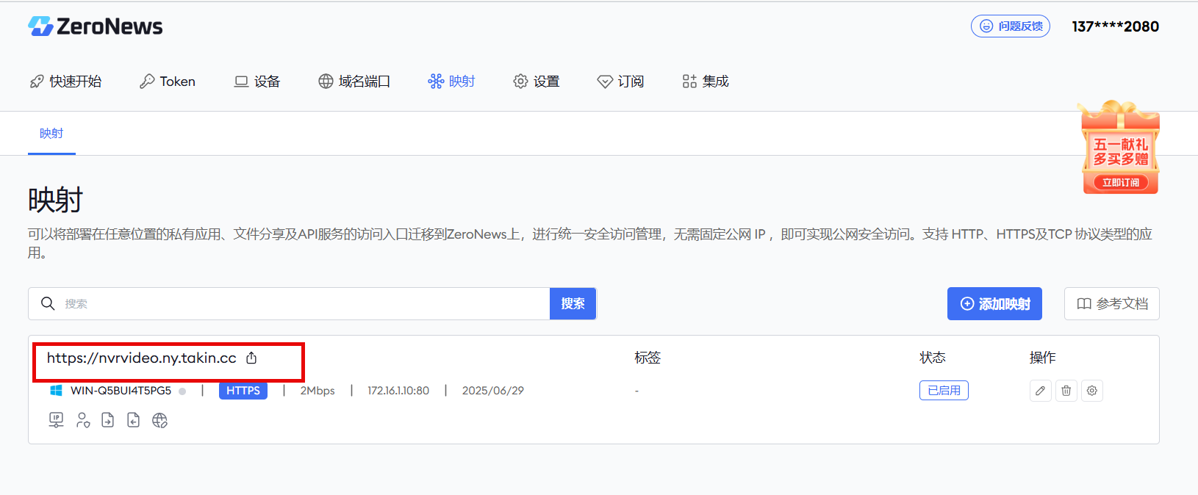1198x495 pixels.
Task: Click the ZeroNews logo
Action: (x=96, y=26)
